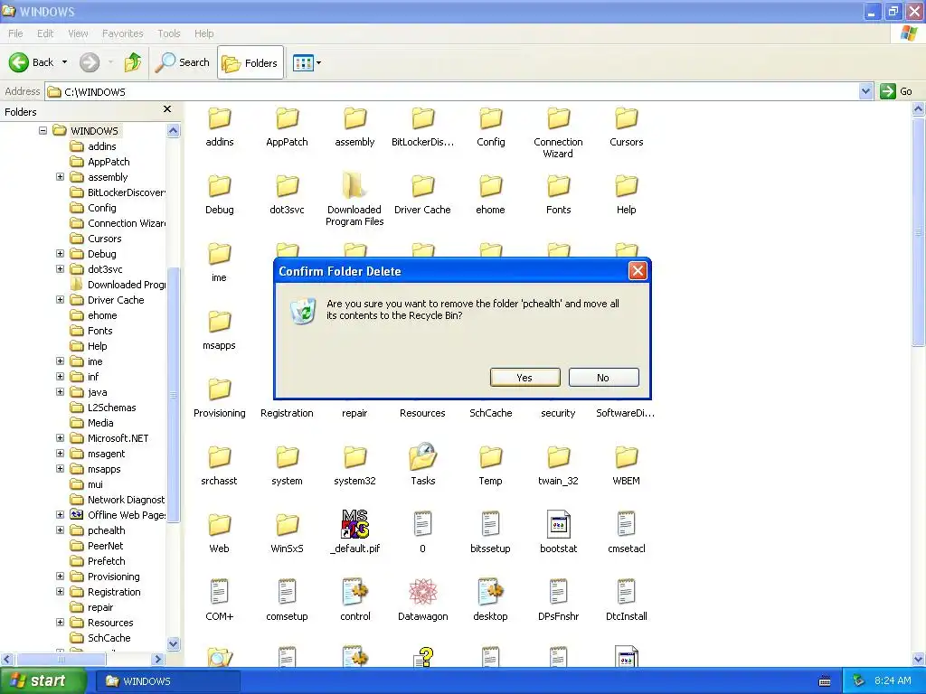Screen dimensions: 926x694
Task: Expand the assembly folder in tree
Action: (x=61, y=176)
